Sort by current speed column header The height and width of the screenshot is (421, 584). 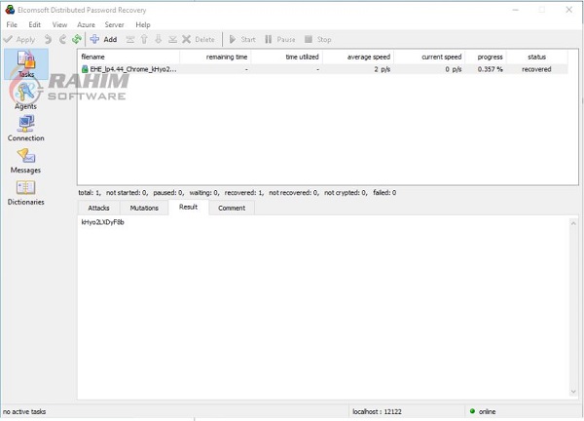click(x=429, y=57)
